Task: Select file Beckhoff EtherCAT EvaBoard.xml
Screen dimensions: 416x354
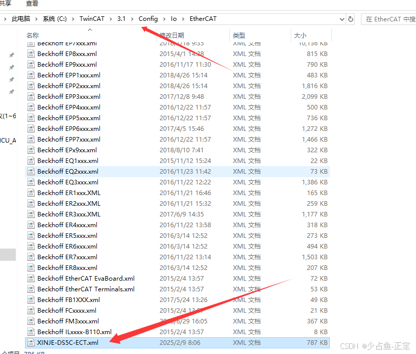Action: point(86,279)
